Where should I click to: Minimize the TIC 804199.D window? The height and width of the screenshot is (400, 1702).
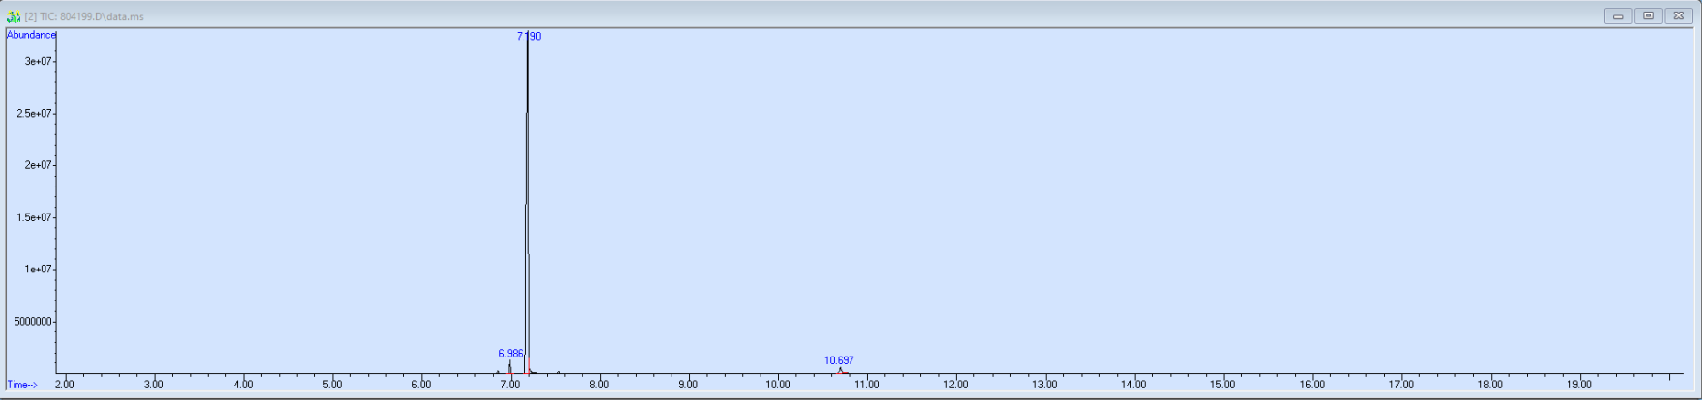pyautogui.click(x=1618, y=15)
